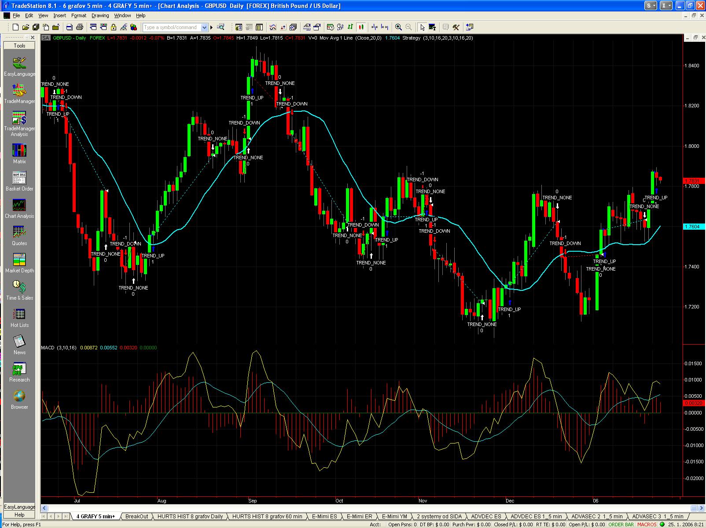The height and width of the screenshot is (528, 706).
Task: Open the Hot Lists tool
Action: pos(19,317)
